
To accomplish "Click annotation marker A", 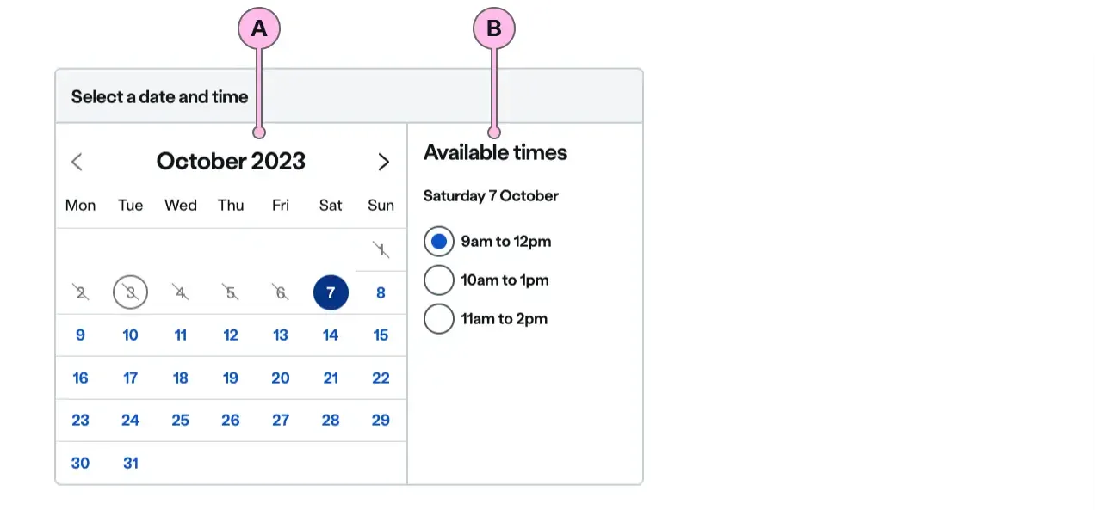I will click(259, 29).
